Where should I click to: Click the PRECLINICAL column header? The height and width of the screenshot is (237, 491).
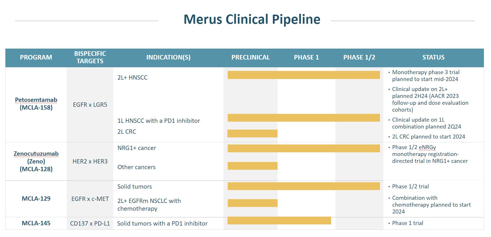point(250,57)
